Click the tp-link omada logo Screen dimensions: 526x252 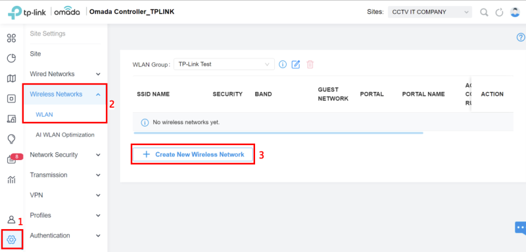tap(43, 12)
